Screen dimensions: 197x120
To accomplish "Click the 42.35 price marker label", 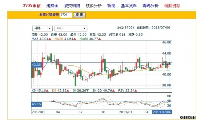I will [x=36, y=65].
